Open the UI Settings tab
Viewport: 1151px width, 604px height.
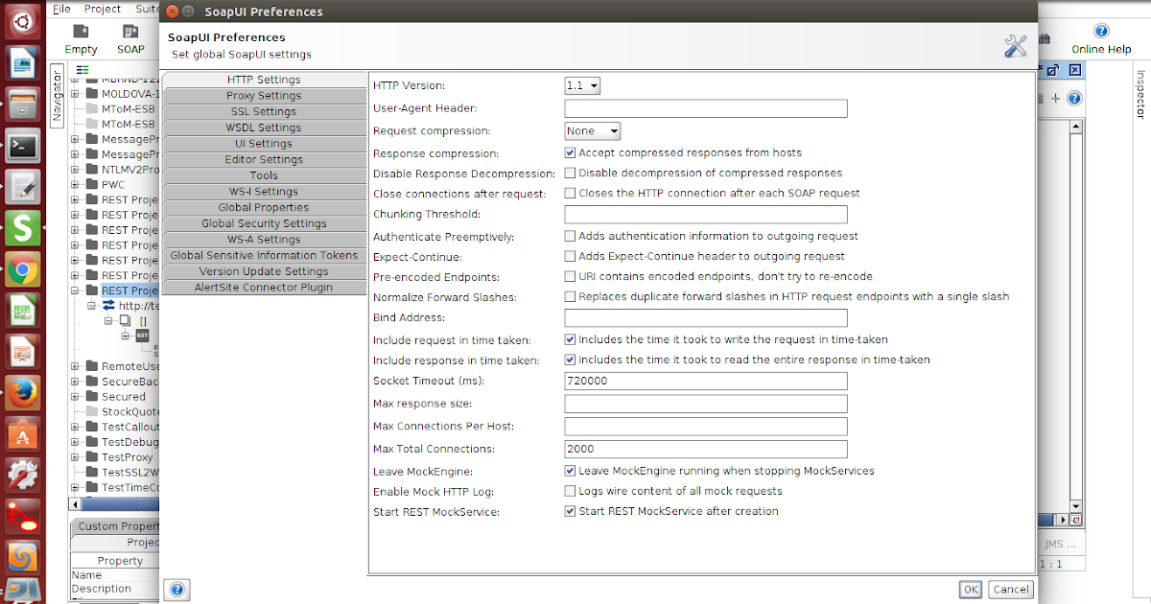click(x=264, y=144)
